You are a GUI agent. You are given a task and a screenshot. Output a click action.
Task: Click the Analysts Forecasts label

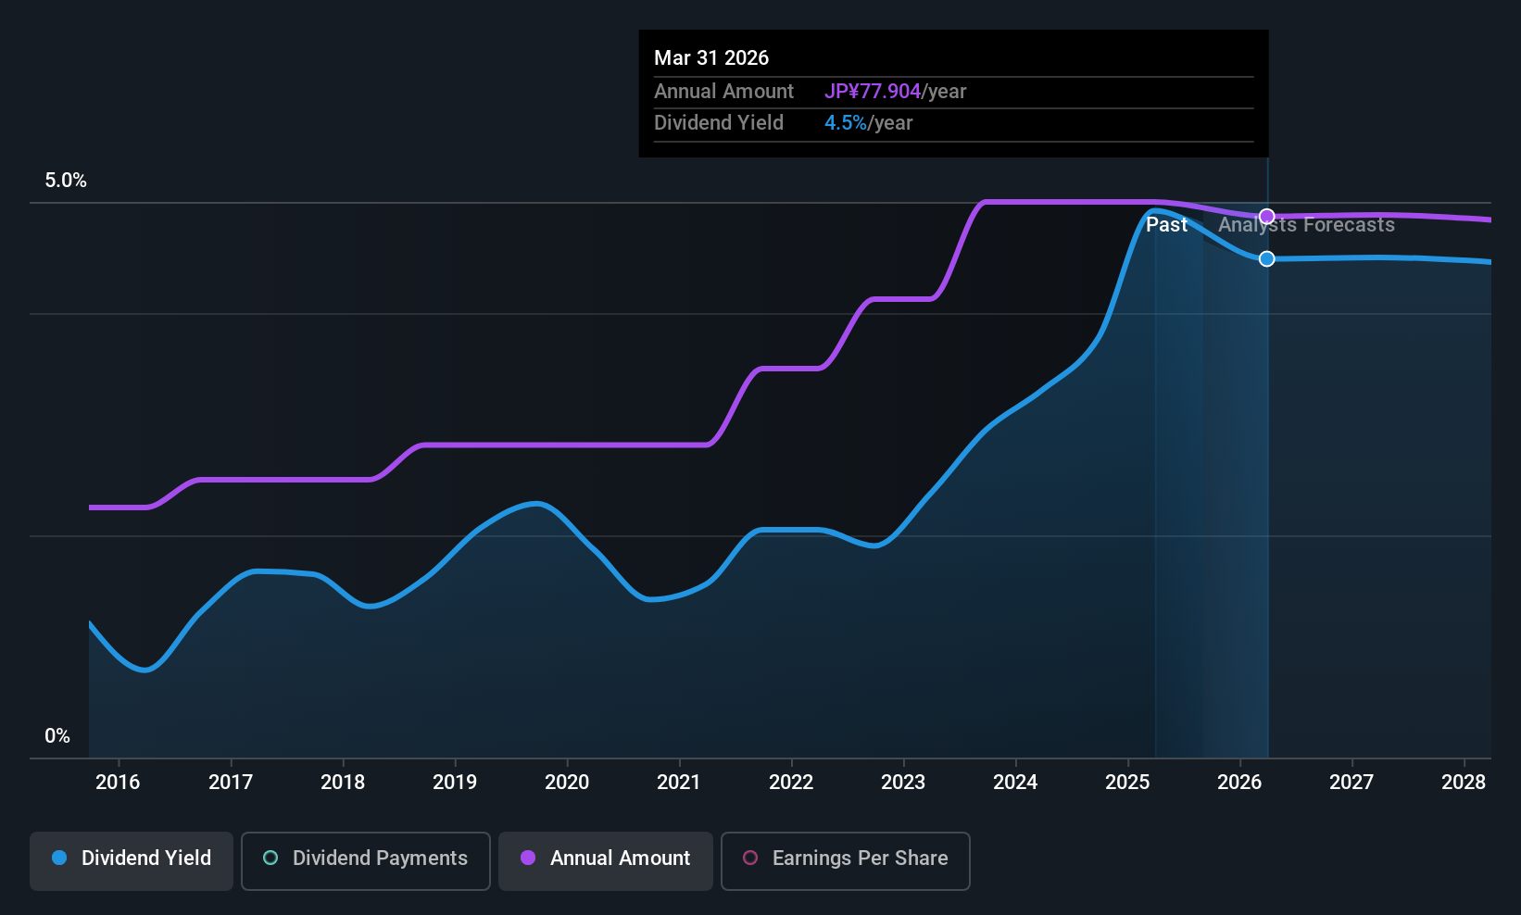pos(1306,225)
